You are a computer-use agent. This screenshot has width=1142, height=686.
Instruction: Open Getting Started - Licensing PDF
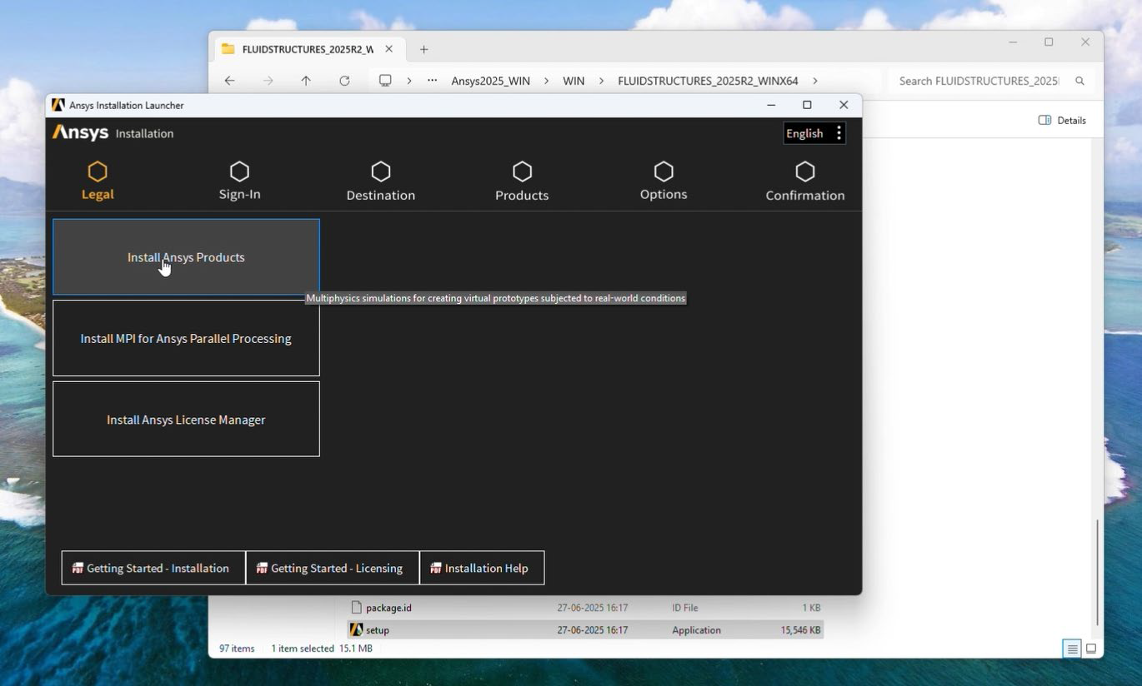[x=332, y=568]
